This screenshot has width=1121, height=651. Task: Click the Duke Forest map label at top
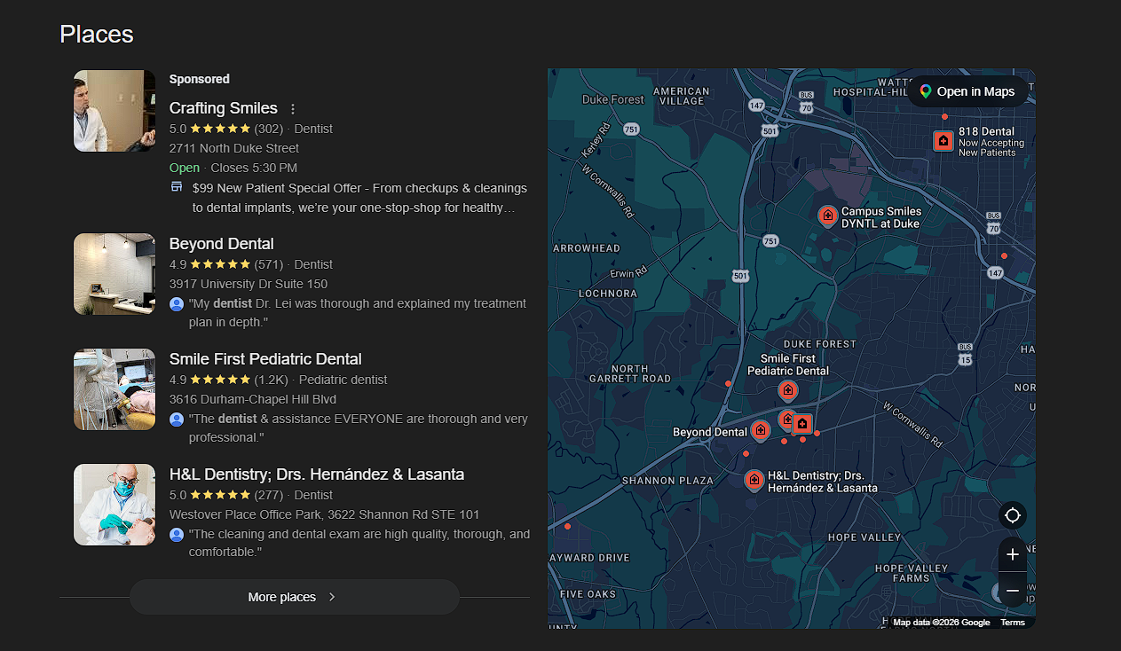point(613,100)
